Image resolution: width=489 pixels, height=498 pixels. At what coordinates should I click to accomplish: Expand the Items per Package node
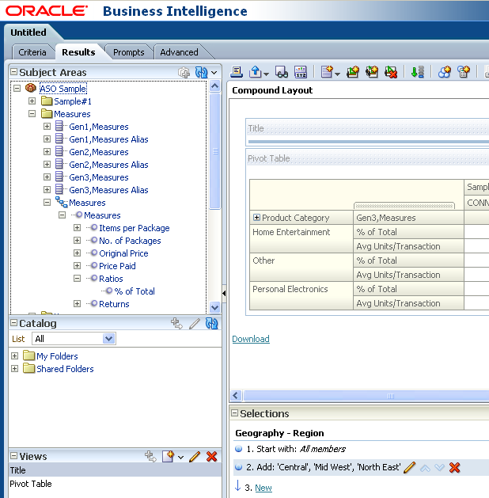(x=77, y=228)
